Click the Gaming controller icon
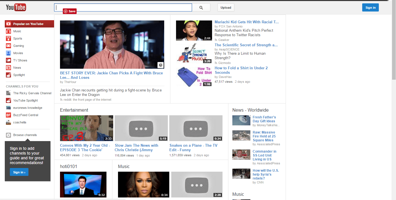 pyautogui.click(x=8, y=46)
